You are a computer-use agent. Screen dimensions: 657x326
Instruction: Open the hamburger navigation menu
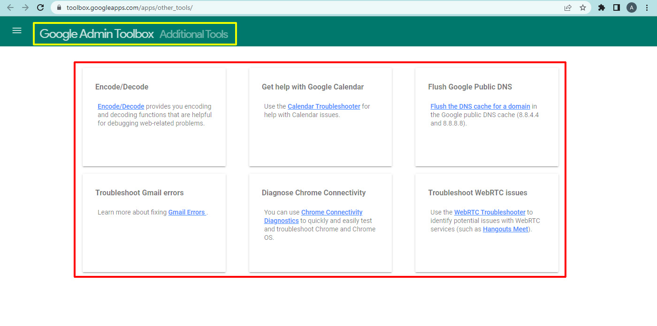(17, 30)
